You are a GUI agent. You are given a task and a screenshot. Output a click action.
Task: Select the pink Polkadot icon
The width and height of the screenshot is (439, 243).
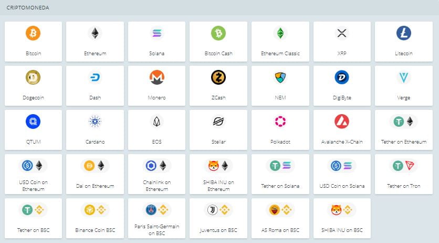(x=280, y=121)
